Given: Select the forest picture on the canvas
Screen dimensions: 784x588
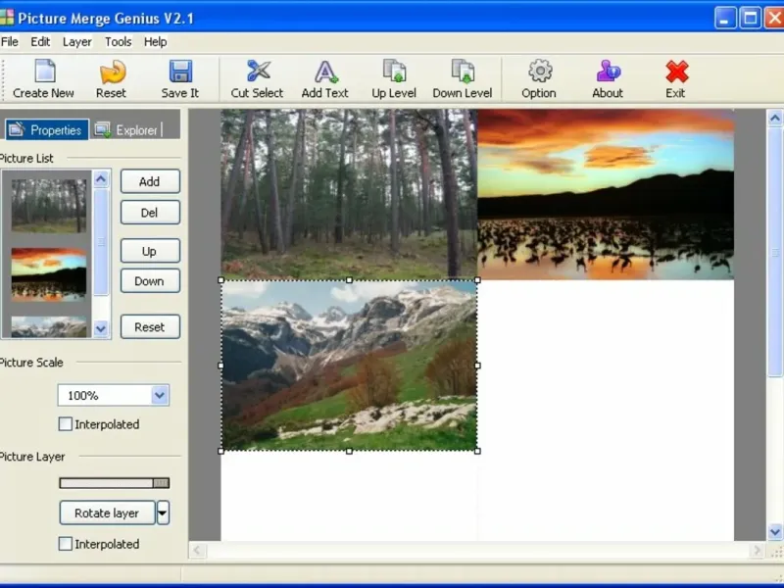Looking at the screenshot, I should click(349, 194).
